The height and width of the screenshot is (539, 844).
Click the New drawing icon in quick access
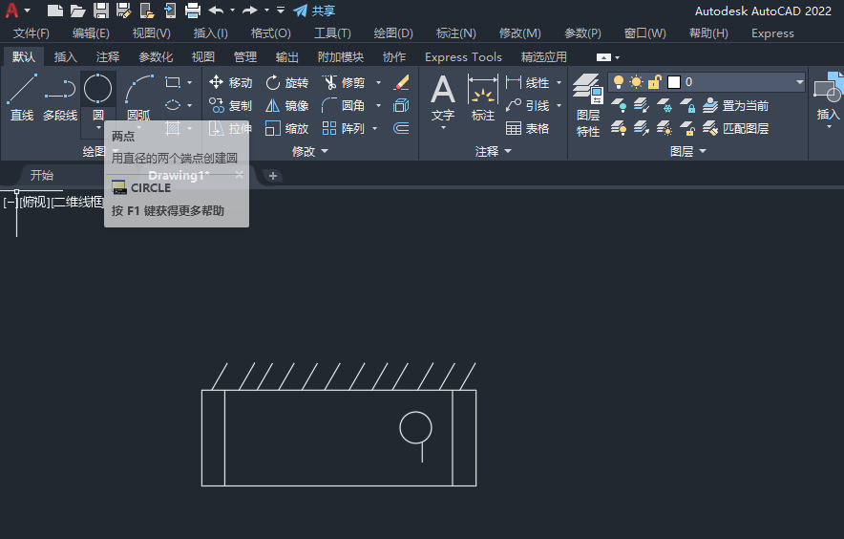[55, 11]
